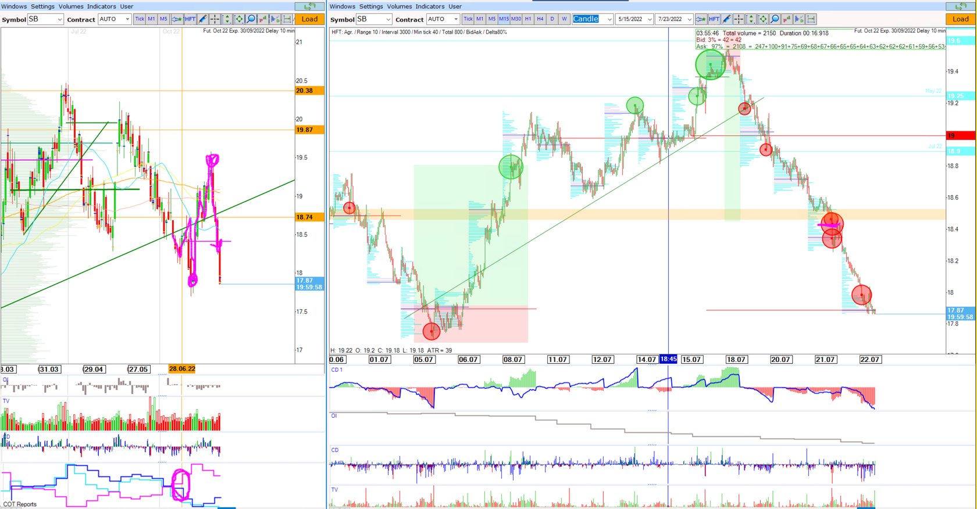
Task: Open the magnifier zoom tool in right chart
Action: coord(775,19)
